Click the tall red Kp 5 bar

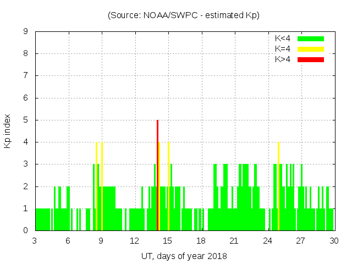coord(157,175)
